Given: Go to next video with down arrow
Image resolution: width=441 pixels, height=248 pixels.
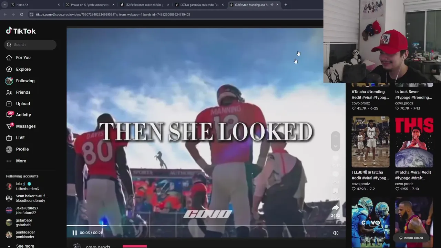Looking at the screenshot, I should (335, 146).
